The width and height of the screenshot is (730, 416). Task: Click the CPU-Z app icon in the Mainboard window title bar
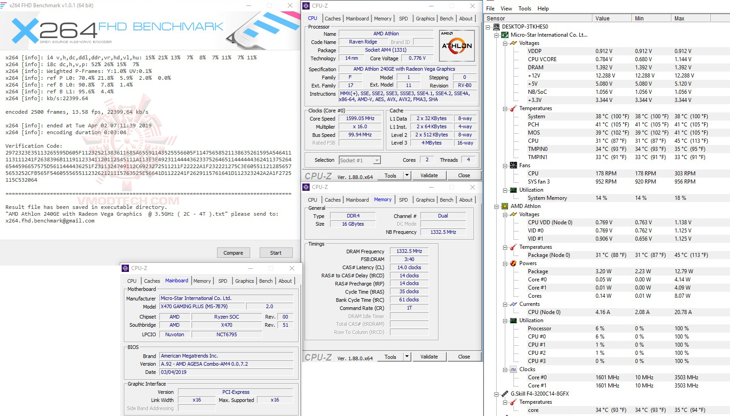click(126, 268)
